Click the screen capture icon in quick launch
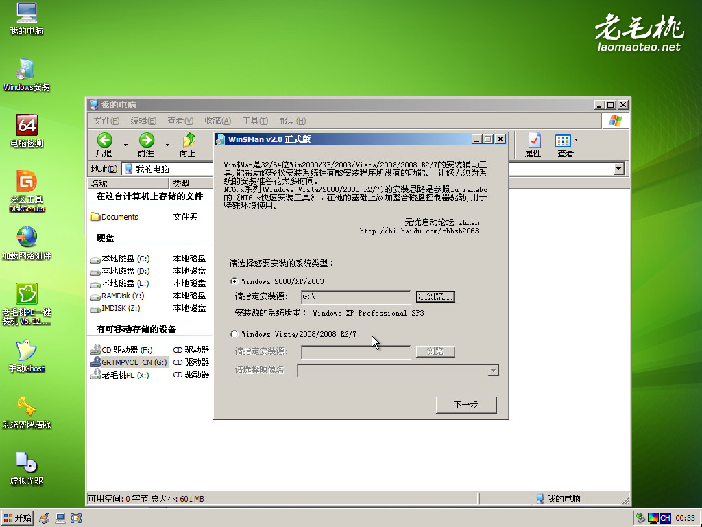The height and width of the screenshot is (527, 702). click(x=76, y=518)
